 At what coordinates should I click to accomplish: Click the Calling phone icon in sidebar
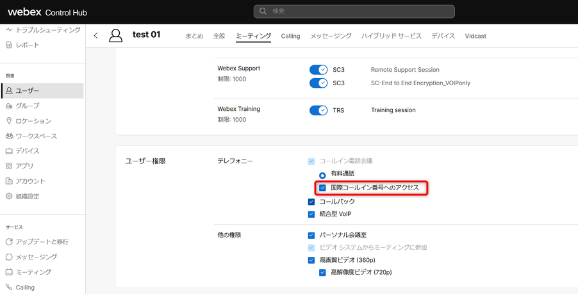point(9,288)
